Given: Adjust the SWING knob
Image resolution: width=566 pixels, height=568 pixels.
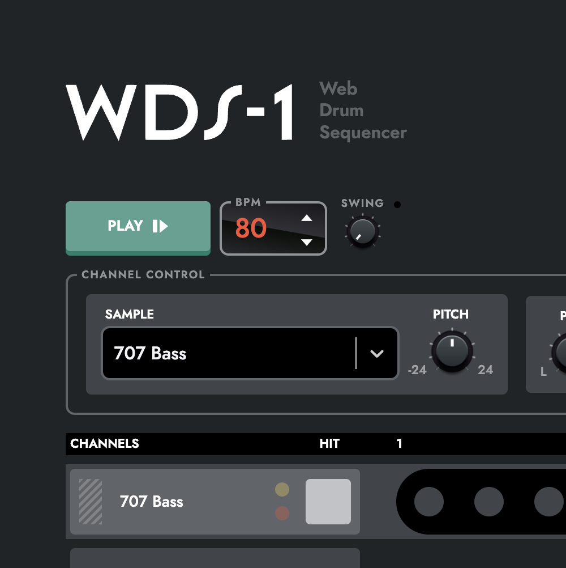Looking at the screenshot, I should pyautogui.click(x=362, y=232).
